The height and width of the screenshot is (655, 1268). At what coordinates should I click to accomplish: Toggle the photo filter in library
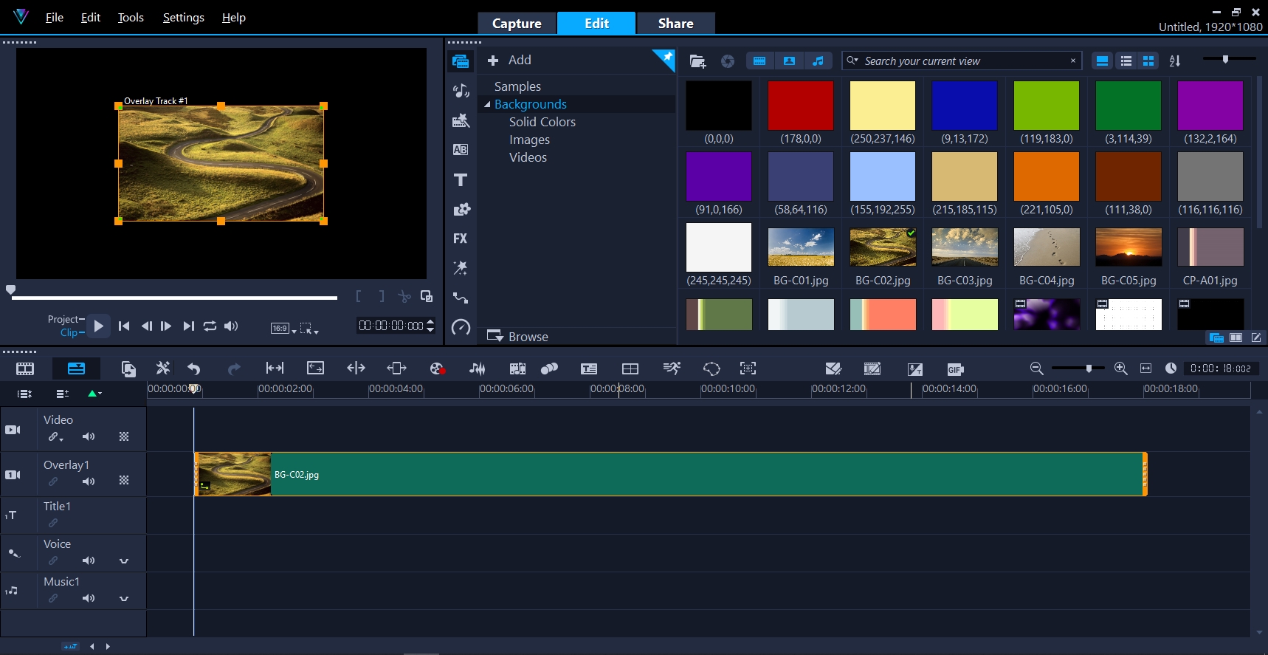(789, 61)
